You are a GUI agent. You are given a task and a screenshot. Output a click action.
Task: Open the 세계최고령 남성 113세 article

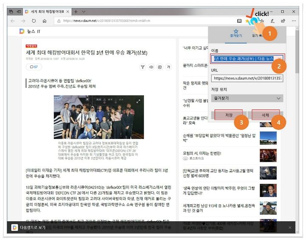[219, 208]
